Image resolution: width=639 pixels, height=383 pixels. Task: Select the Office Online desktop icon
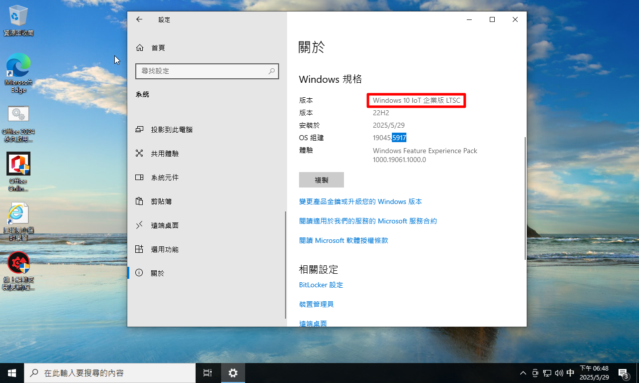click(x=18, y=172)
